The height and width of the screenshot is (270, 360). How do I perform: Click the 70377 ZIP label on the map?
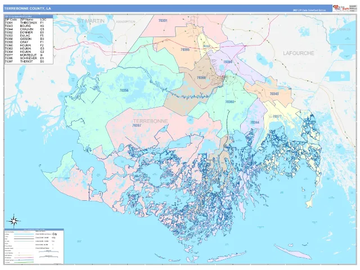click(277, 116)
